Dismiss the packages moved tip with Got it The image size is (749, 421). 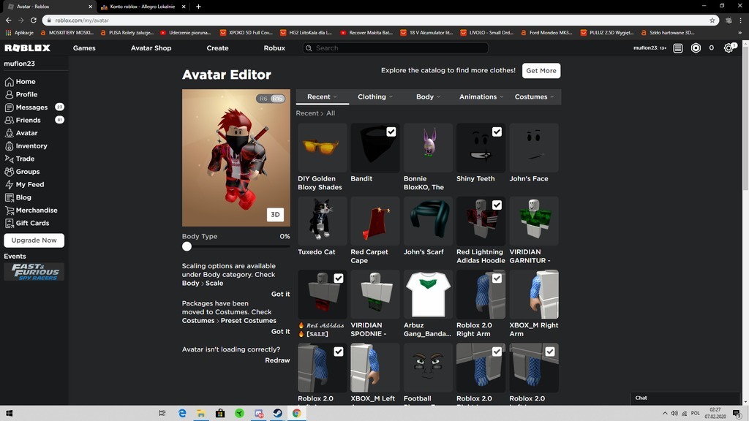(280, 331)
